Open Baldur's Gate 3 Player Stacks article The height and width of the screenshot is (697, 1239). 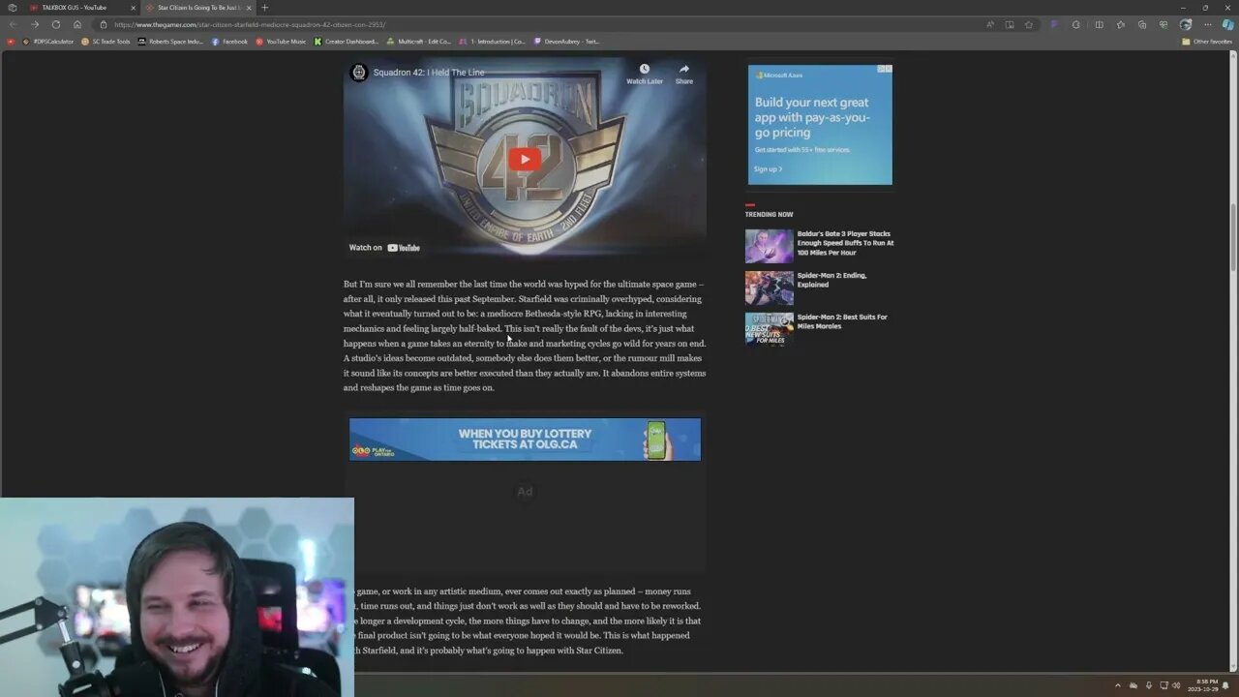point(845,243)
